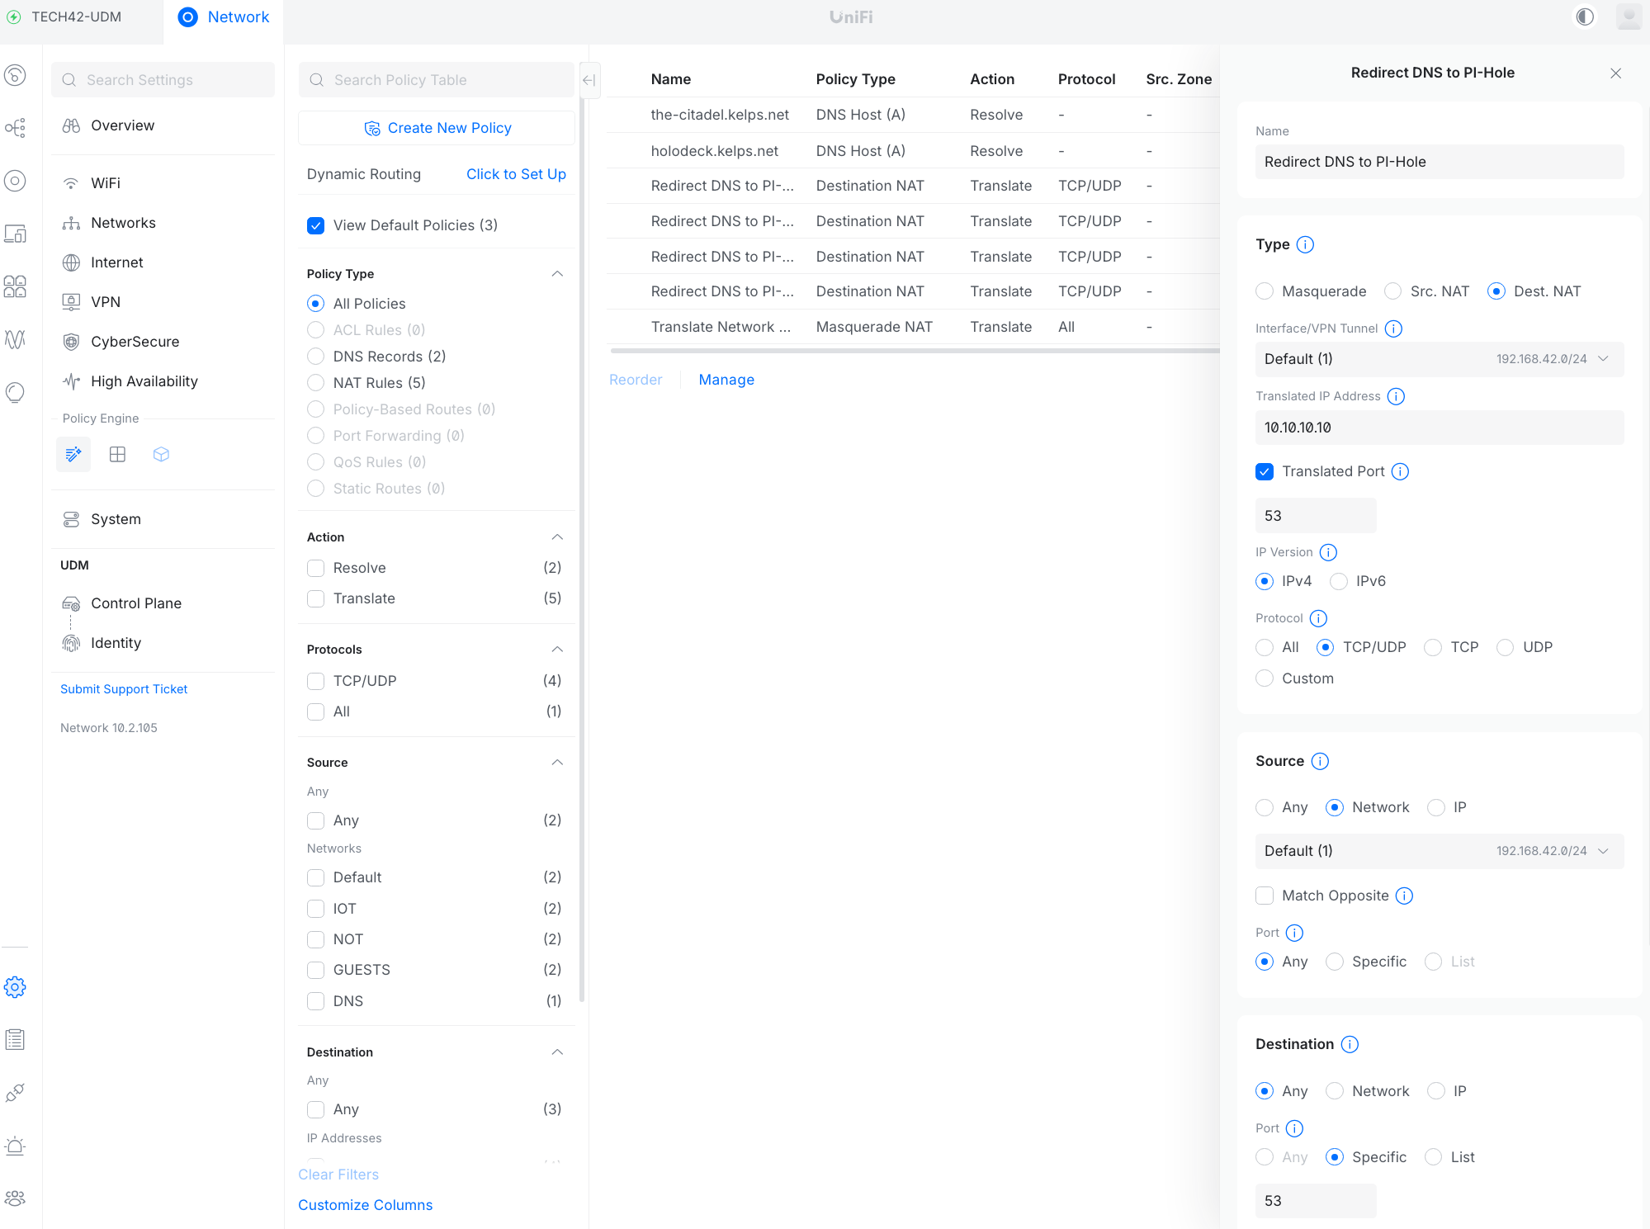Open the CyberSecure settings menu
Screen dimensions: 1650x1229
(135, 342)
